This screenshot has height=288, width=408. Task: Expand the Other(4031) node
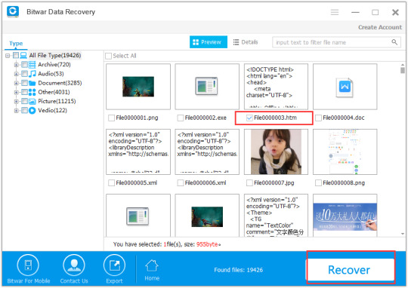pos(17,92)
